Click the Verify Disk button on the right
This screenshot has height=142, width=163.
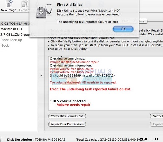(x=156, y=116)
